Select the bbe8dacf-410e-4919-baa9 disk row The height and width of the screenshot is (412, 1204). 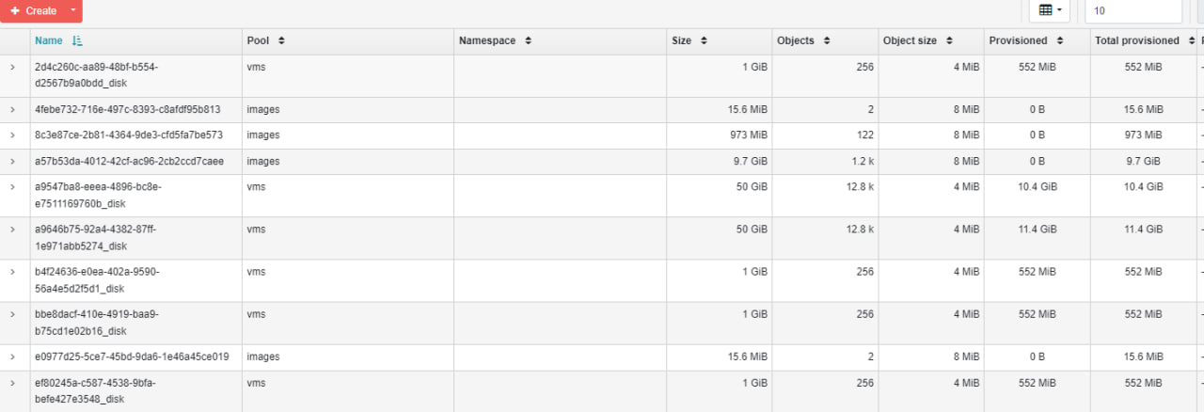(x=602, y=323)
